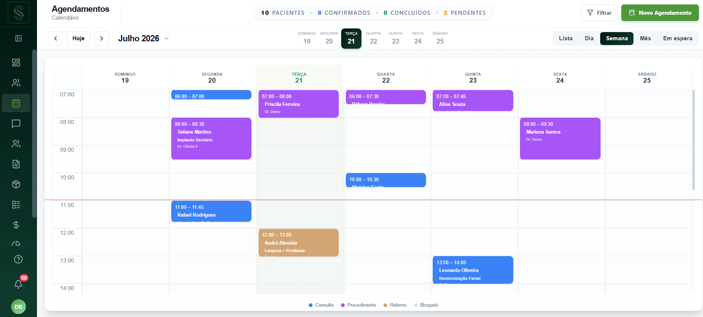Go to previous week with chevron

tap(55, 38)
